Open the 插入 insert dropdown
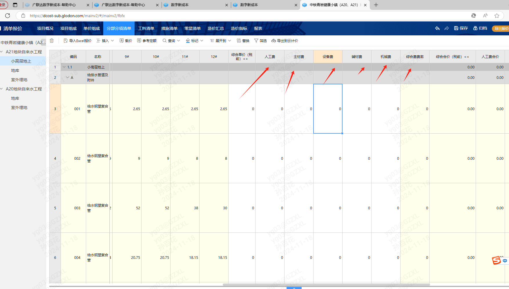The height and width of the screenshot is (289, 509). 105,41
